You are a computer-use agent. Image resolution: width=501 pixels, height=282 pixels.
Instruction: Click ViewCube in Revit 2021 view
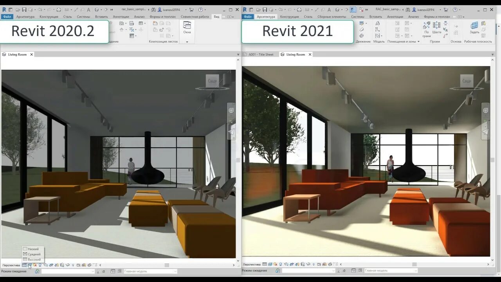coord(467,81)
